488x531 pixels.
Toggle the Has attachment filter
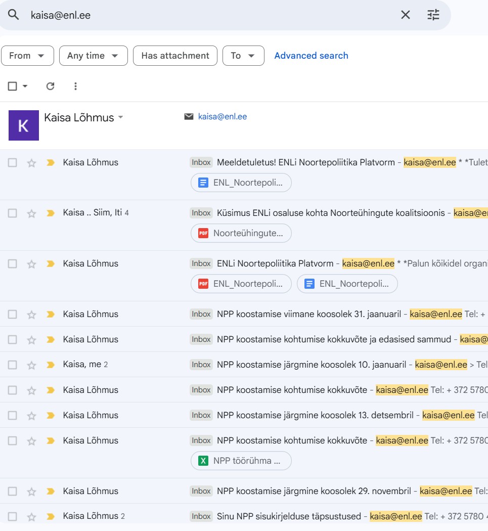(x=175, y=56)
